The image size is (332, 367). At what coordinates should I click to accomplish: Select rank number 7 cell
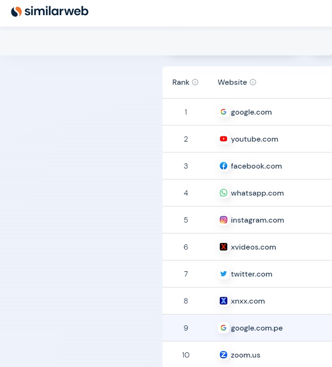click(186, 274)
